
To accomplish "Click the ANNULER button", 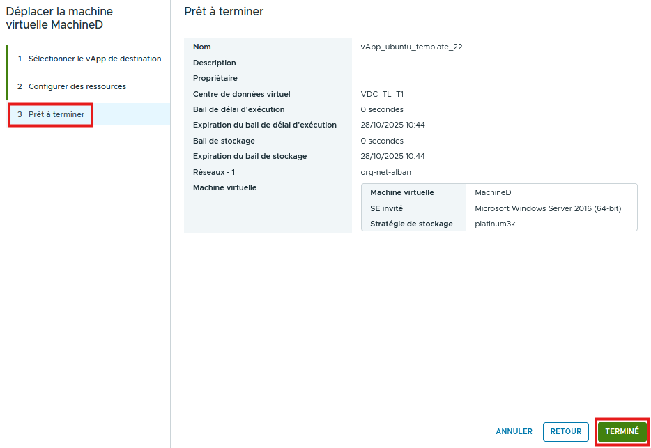I will 514,431.
